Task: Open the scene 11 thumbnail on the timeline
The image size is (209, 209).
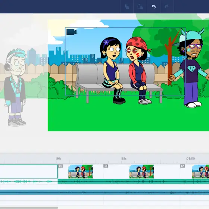Action: [x=141, y=172]
